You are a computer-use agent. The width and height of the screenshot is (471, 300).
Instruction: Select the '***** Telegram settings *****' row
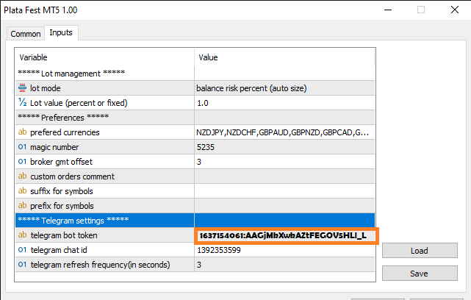pos(195,221)
